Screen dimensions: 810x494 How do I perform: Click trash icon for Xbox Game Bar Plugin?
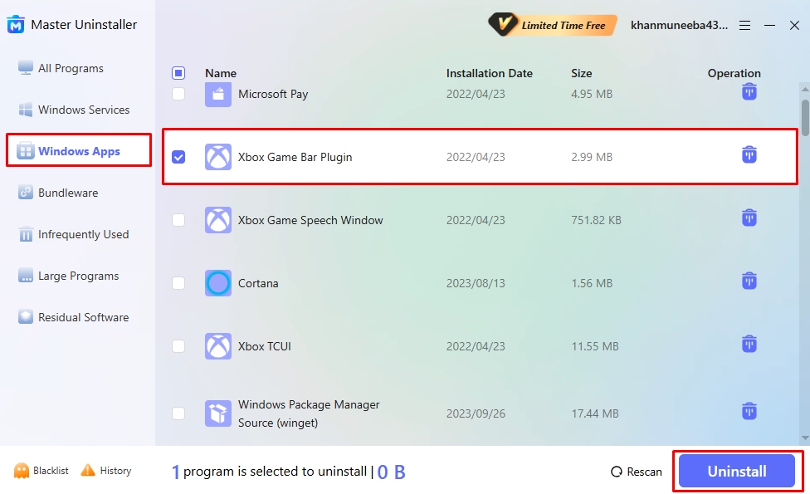749,154
